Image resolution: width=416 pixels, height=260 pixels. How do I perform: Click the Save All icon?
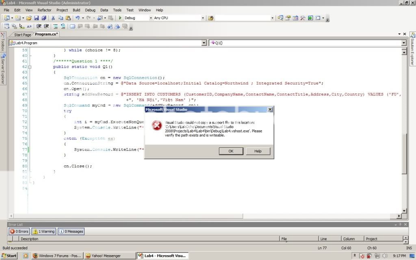click(x=43, y=18)
